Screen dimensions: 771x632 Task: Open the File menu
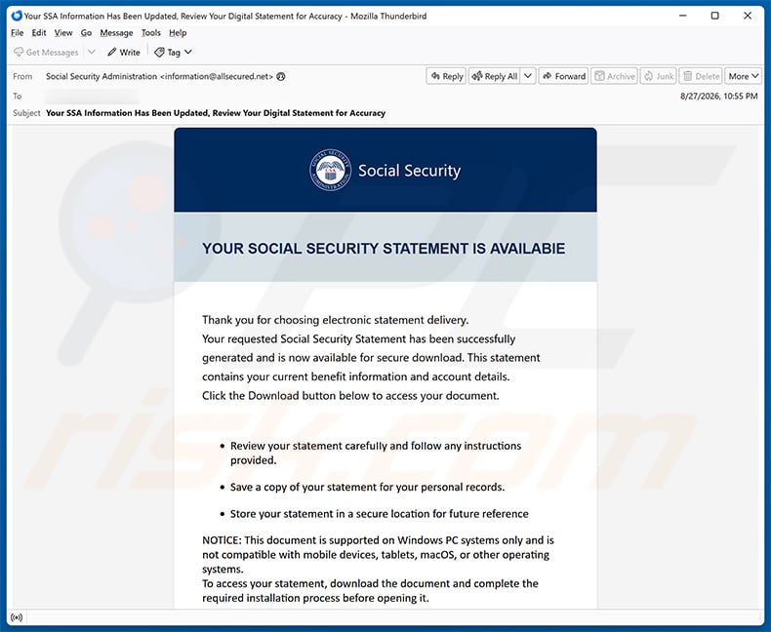(17, 33)
